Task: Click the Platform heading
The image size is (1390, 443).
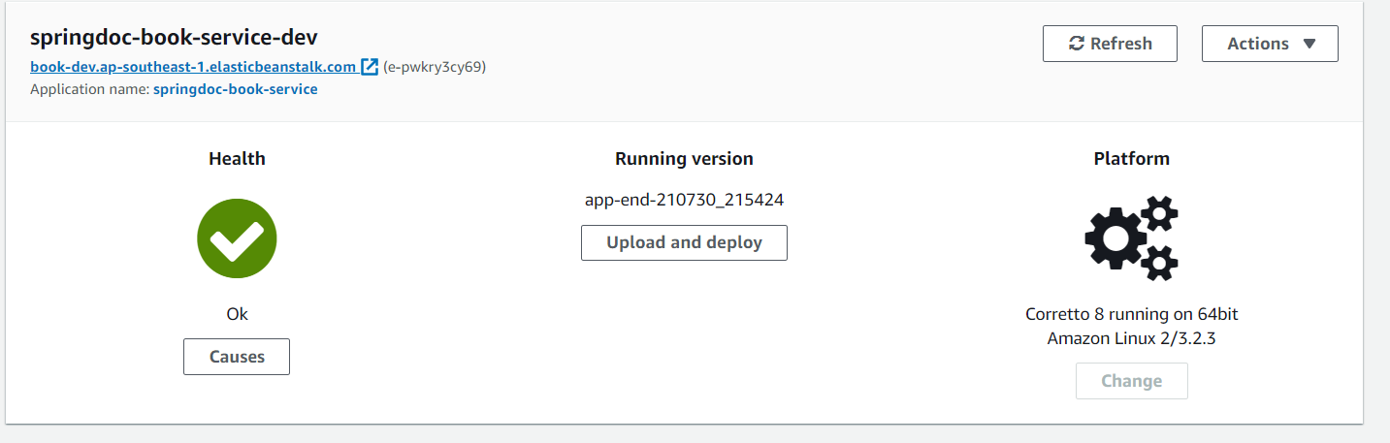Action: coord(1131,158)
